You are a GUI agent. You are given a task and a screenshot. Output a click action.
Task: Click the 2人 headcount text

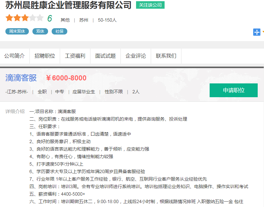click(136, 92)
